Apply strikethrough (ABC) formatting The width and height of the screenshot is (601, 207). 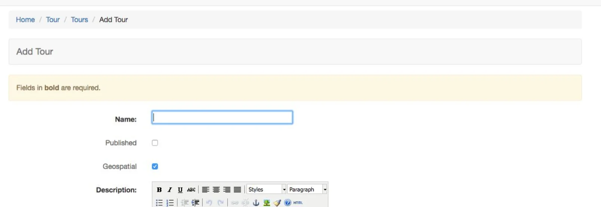191,190
